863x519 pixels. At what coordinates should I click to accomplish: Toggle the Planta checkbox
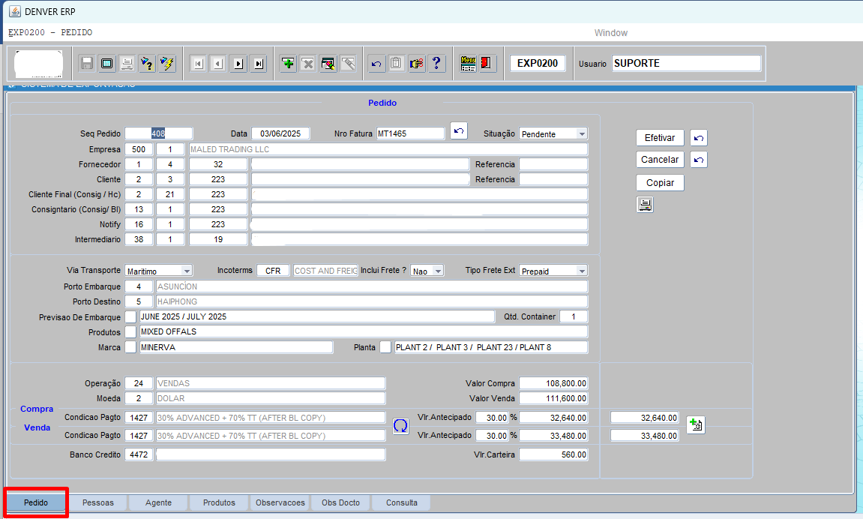pos(385,347)
